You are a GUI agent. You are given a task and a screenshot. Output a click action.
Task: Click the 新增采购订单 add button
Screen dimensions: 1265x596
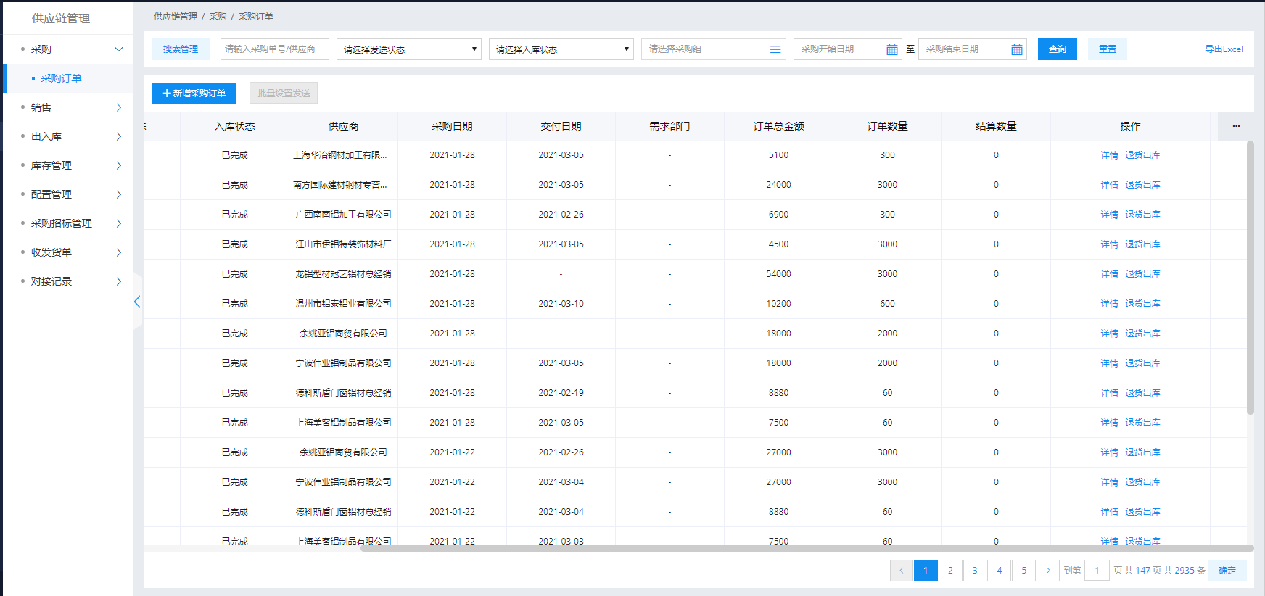click(x=194, y=94)
